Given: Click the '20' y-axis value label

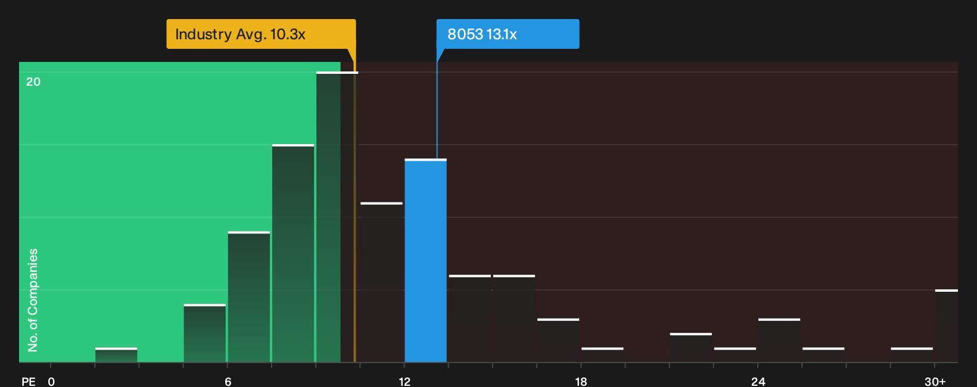Looking at the screenshot, I should pyautogui.click(x=33, y=82).
